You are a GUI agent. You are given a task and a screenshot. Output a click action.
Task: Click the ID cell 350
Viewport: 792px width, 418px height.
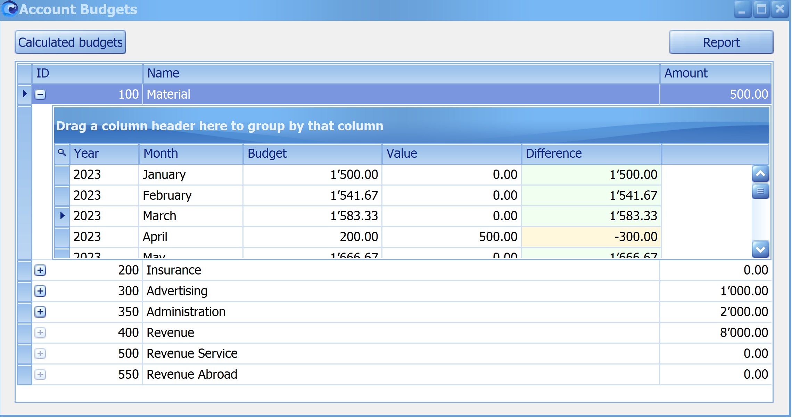[88, 312]
